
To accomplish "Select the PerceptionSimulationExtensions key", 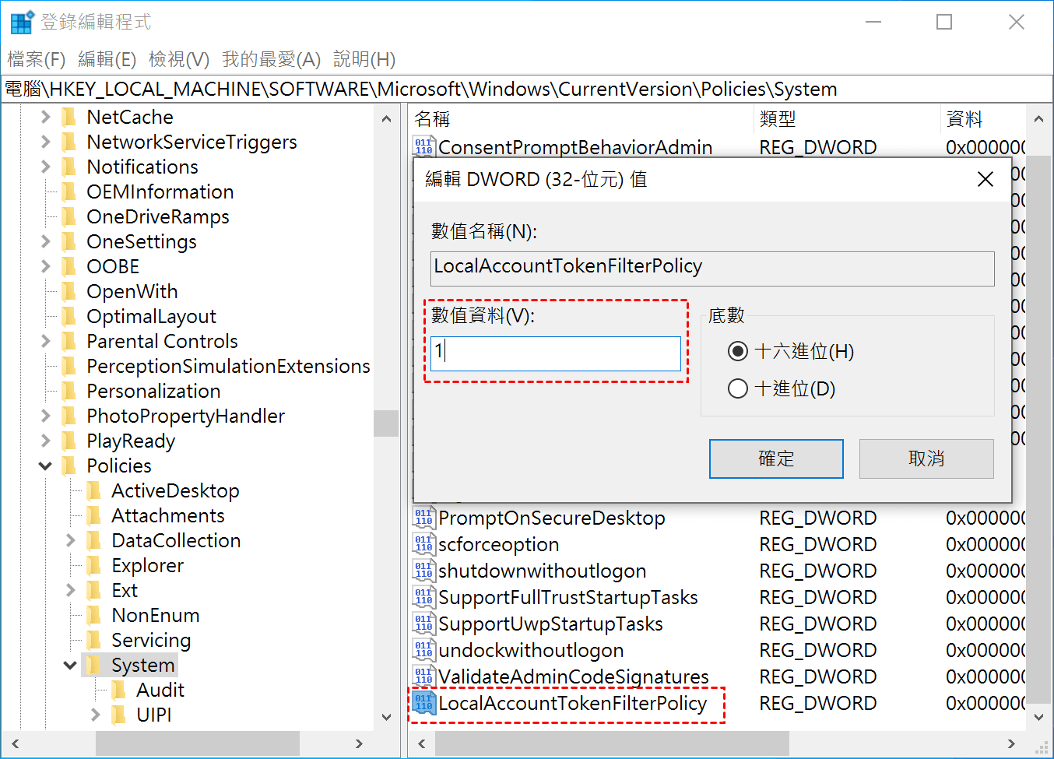I will 228,366.
